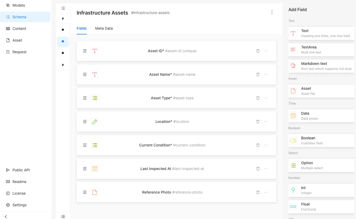Open Readme page
356x219 pixels.
pyautogui.click(x=25, y=182)
